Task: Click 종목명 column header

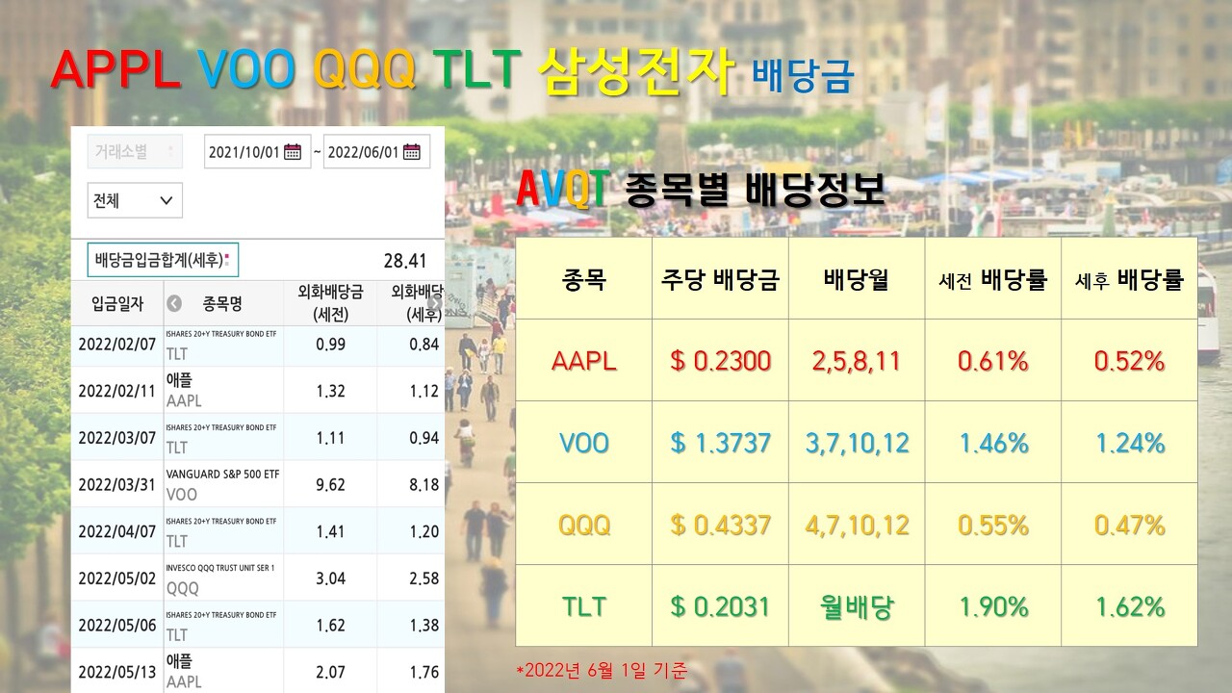Action: (x=223, y=303)
